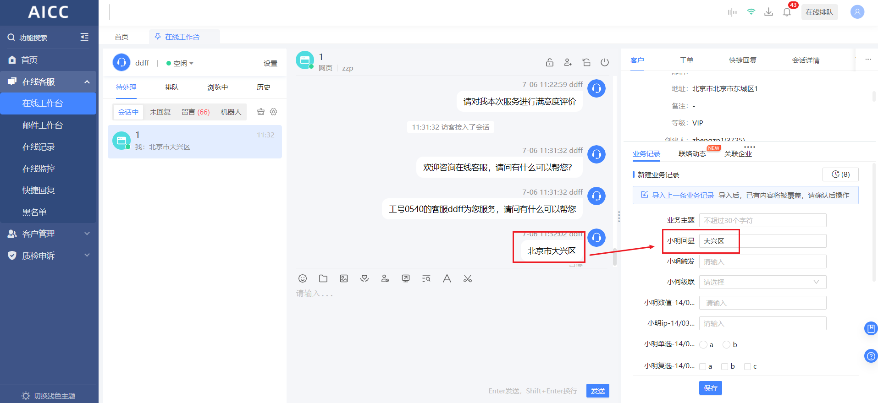Screen dimensions: 878x403
Task: Click the robot icon in session filter bar
Action: click(261, 112)
